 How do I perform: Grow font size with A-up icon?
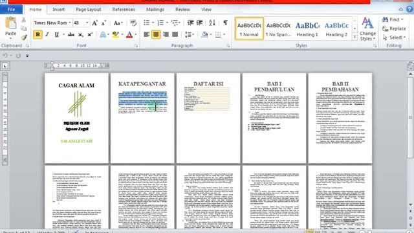pos(94,23)
